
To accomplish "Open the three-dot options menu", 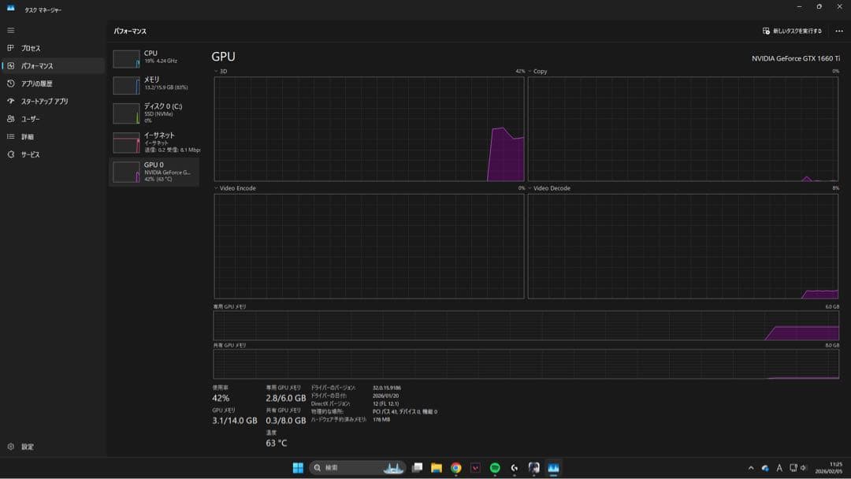I will [x=838, y=29].
